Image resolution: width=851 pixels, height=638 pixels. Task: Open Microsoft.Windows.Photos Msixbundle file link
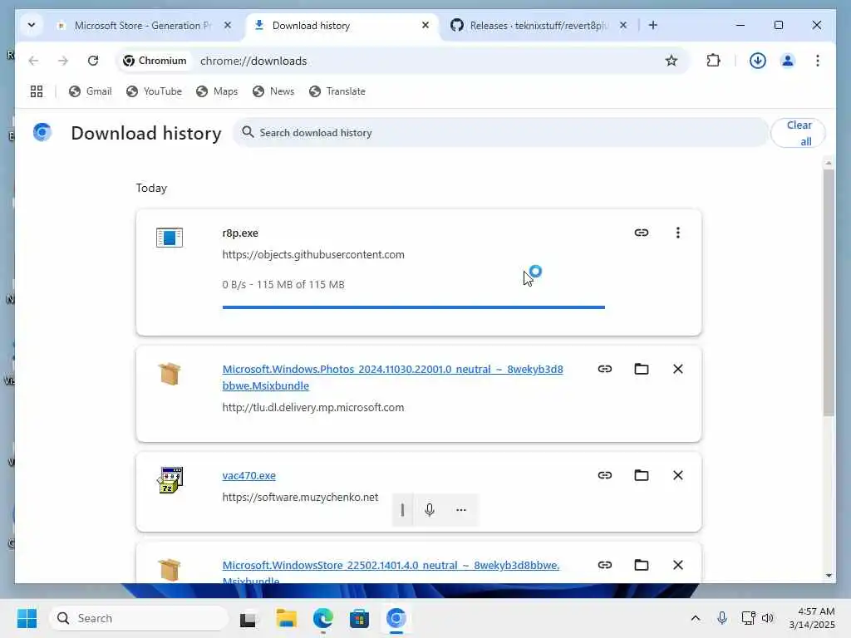click(392, 377)
